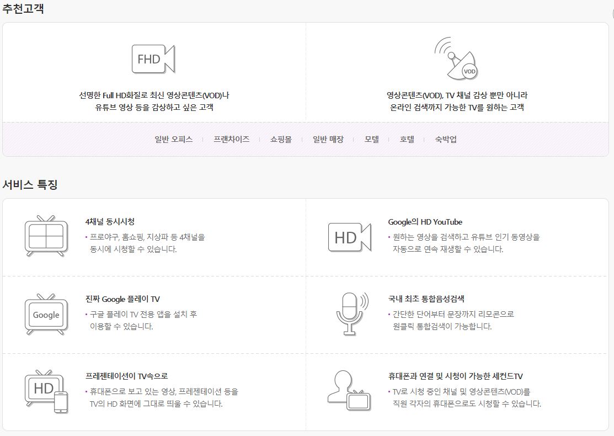The height and width of the screenshot is (436, 614).
Task: Click 직원 각자의 휴대폰으로도 시청 line
Action: pos(467,403)
